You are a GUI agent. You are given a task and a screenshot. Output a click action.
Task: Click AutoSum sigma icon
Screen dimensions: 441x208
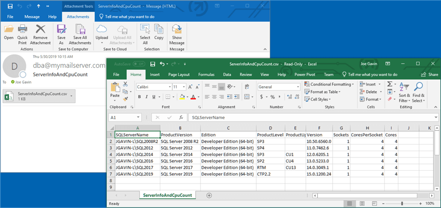point(390,84)
